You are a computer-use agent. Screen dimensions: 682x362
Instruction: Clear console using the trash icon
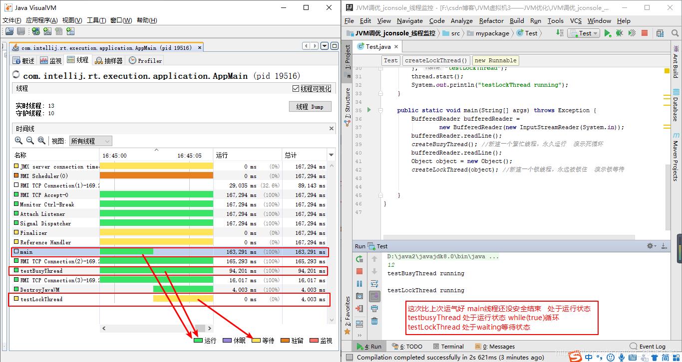[374, 321]
